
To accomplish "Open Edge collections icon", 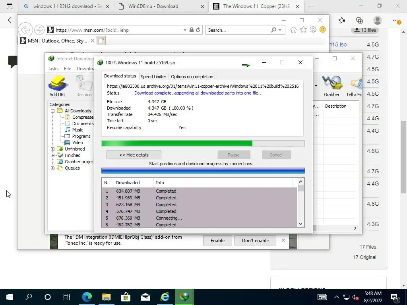I will tap(359, 20).
